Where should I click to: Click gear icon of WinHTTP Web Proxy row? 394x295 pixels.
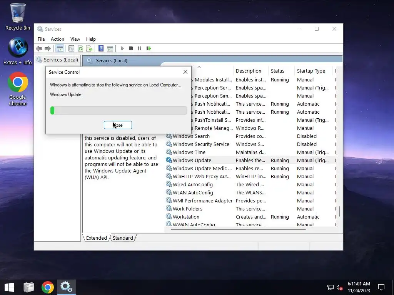click(169, 176)
